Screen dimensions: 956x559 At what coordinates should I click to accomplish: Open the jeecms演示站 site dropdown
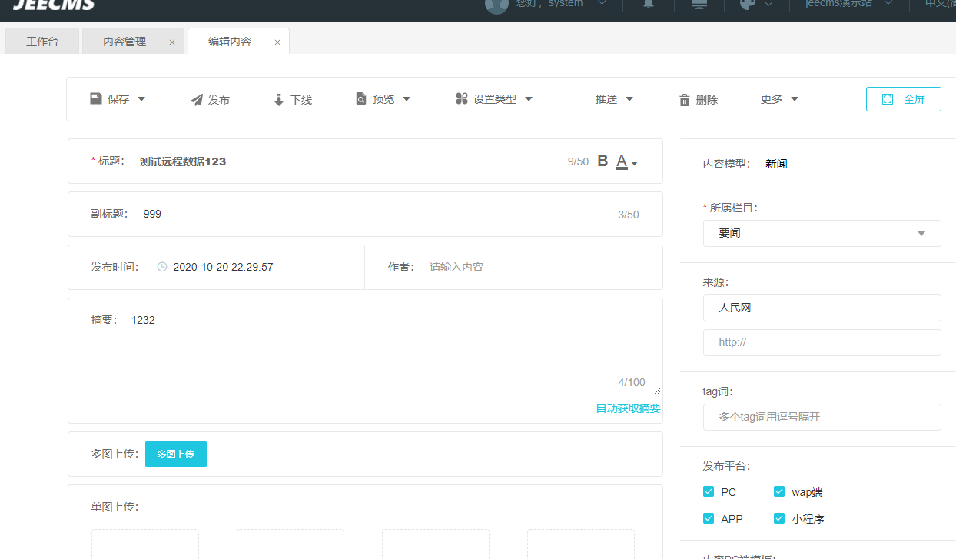pyautogui.click(x=849, y=4)
